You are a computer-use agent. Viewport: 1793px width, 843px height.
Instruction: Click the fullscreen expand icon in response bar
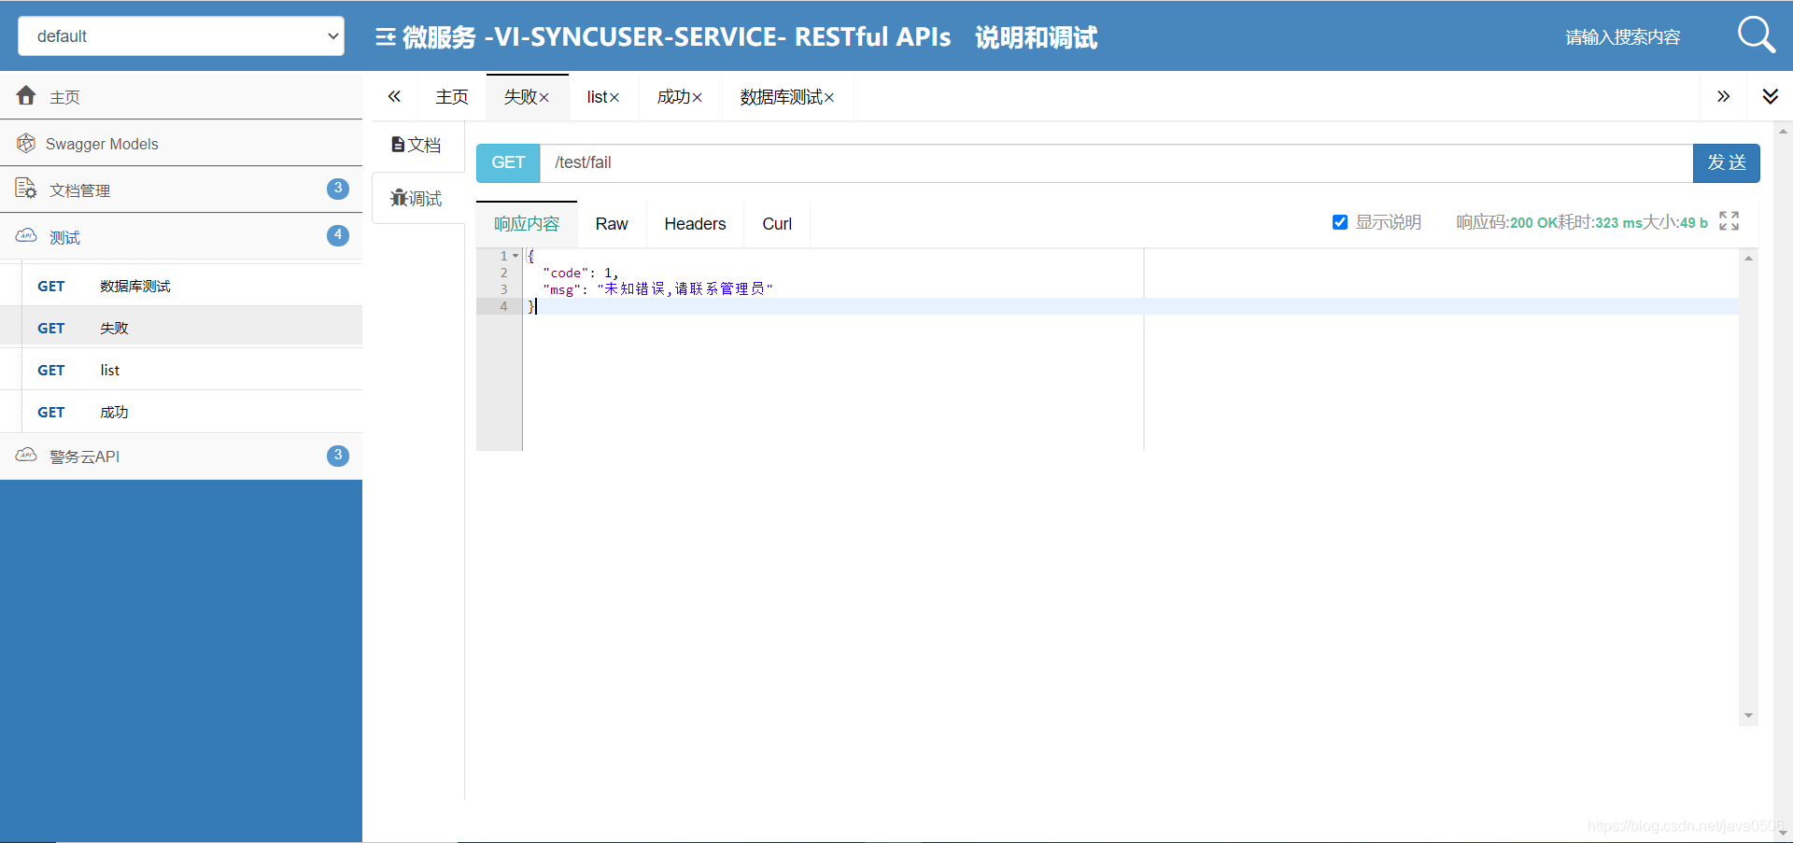coord(1729,220)
